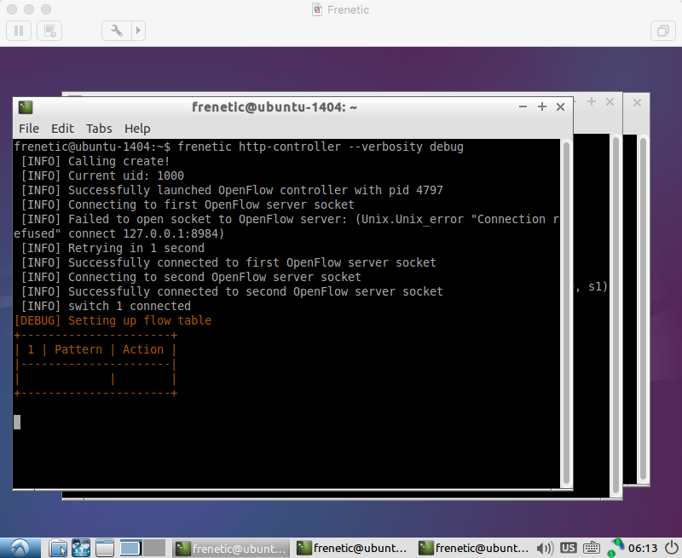Click the Frenetic document icon in title bar
The height and width of the screenshot is (558, 682).
[x=317, y=9]
